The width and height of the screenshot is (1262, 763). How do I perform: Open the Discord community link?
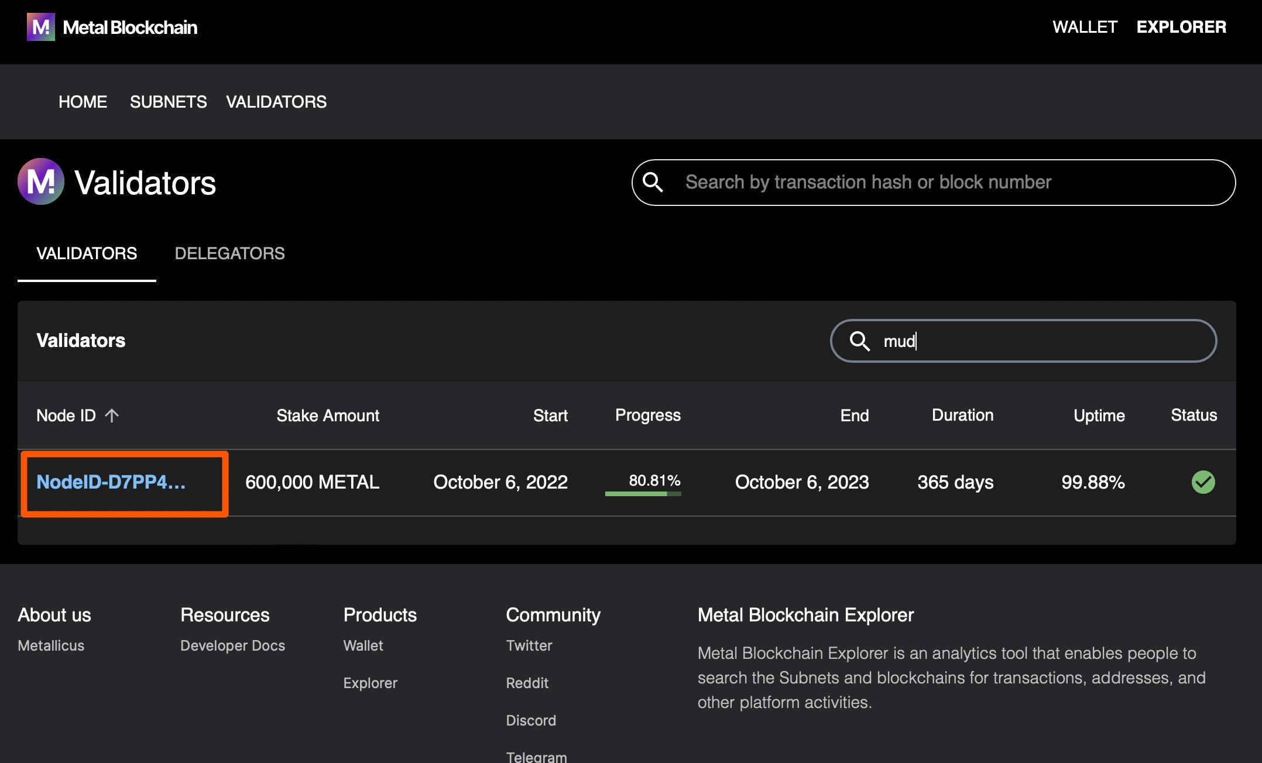[x=530, y=720]
